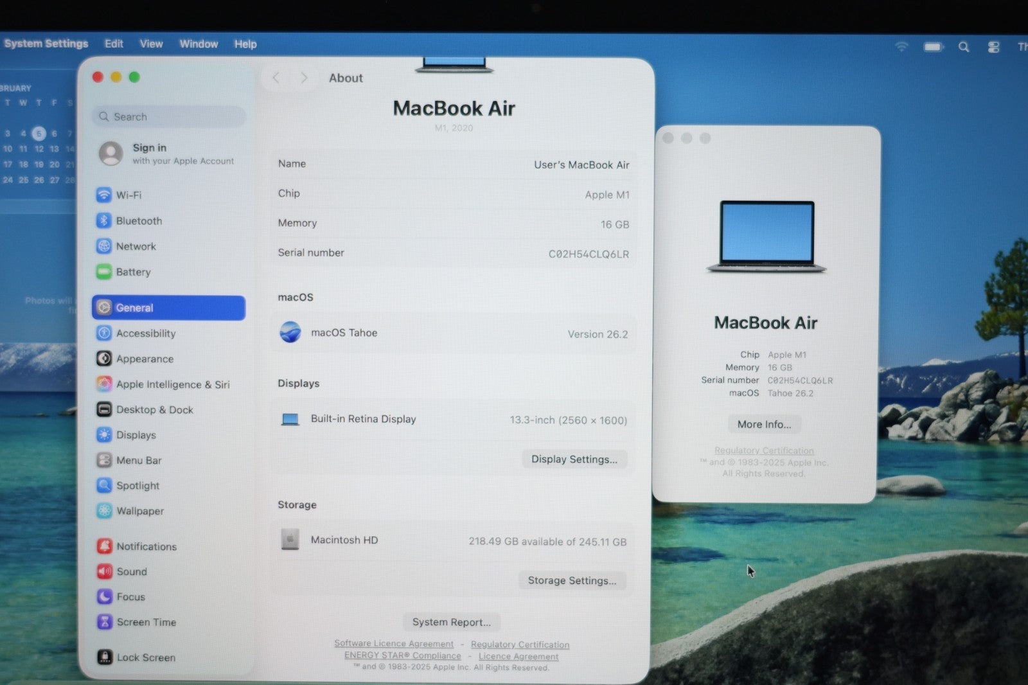1028x685 pixels.
Task: Open Control Center from menu bar
Action: click(x=993, y=47)
